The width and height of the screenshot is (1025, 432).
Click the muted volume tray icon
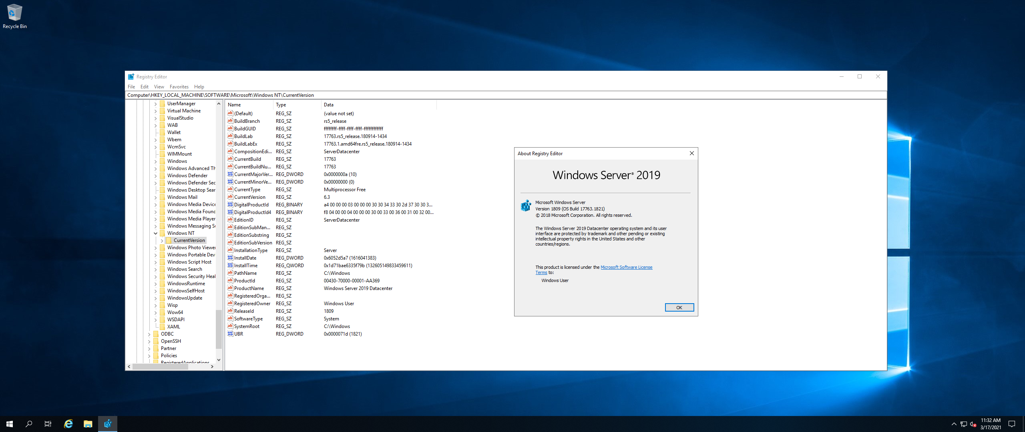973,424
